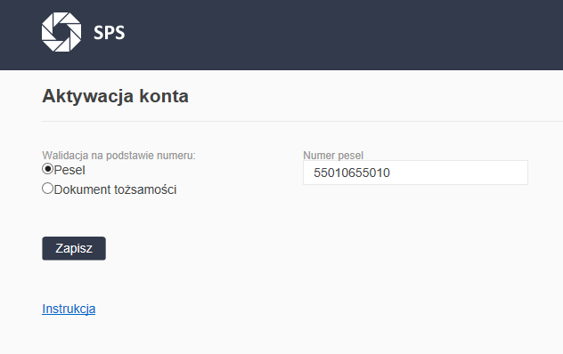Click the Numer pesel field label

click(x=333, y=156)
